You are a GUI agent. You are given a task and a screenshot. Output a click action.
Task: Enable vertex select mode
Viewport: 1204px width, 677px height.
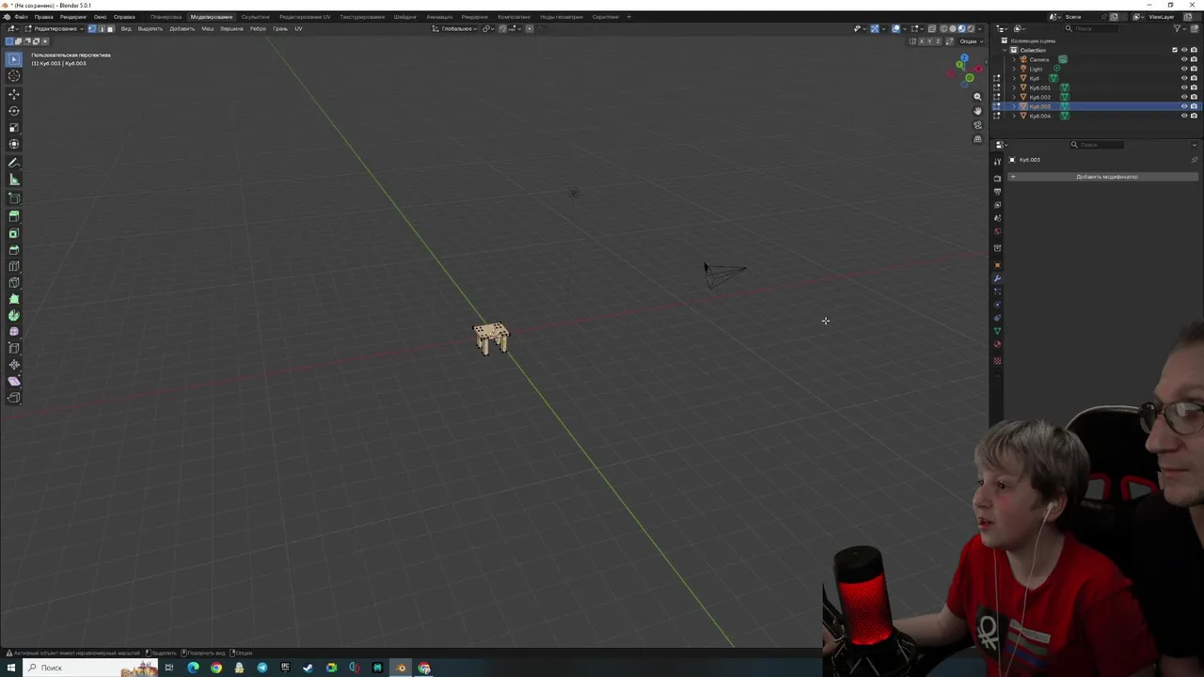[x=91, y=28]
